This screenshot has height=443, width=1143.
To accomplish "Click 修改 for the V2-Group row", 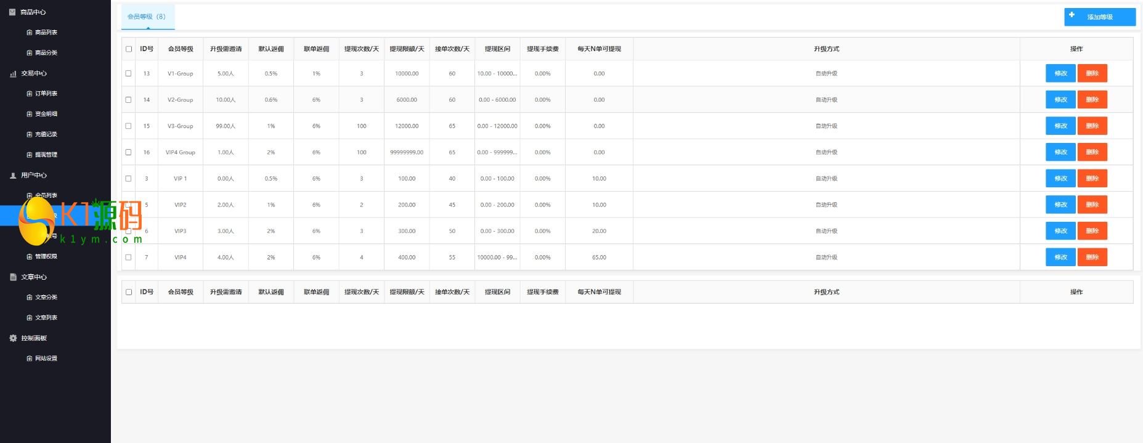I will [x=1060, y=99].
